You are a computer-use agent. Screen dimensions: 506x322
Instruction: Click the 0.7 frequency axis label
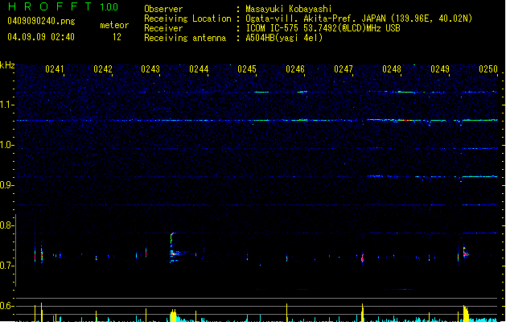click(8, 266)
